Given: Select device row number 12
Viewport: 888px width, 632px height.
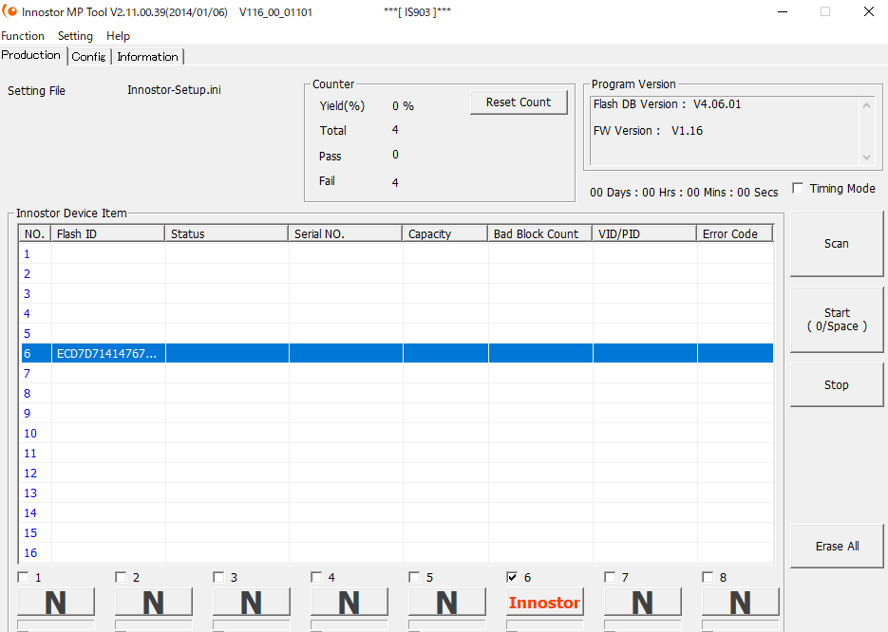Looking at the screenshot, I should [x=396, y=473].
